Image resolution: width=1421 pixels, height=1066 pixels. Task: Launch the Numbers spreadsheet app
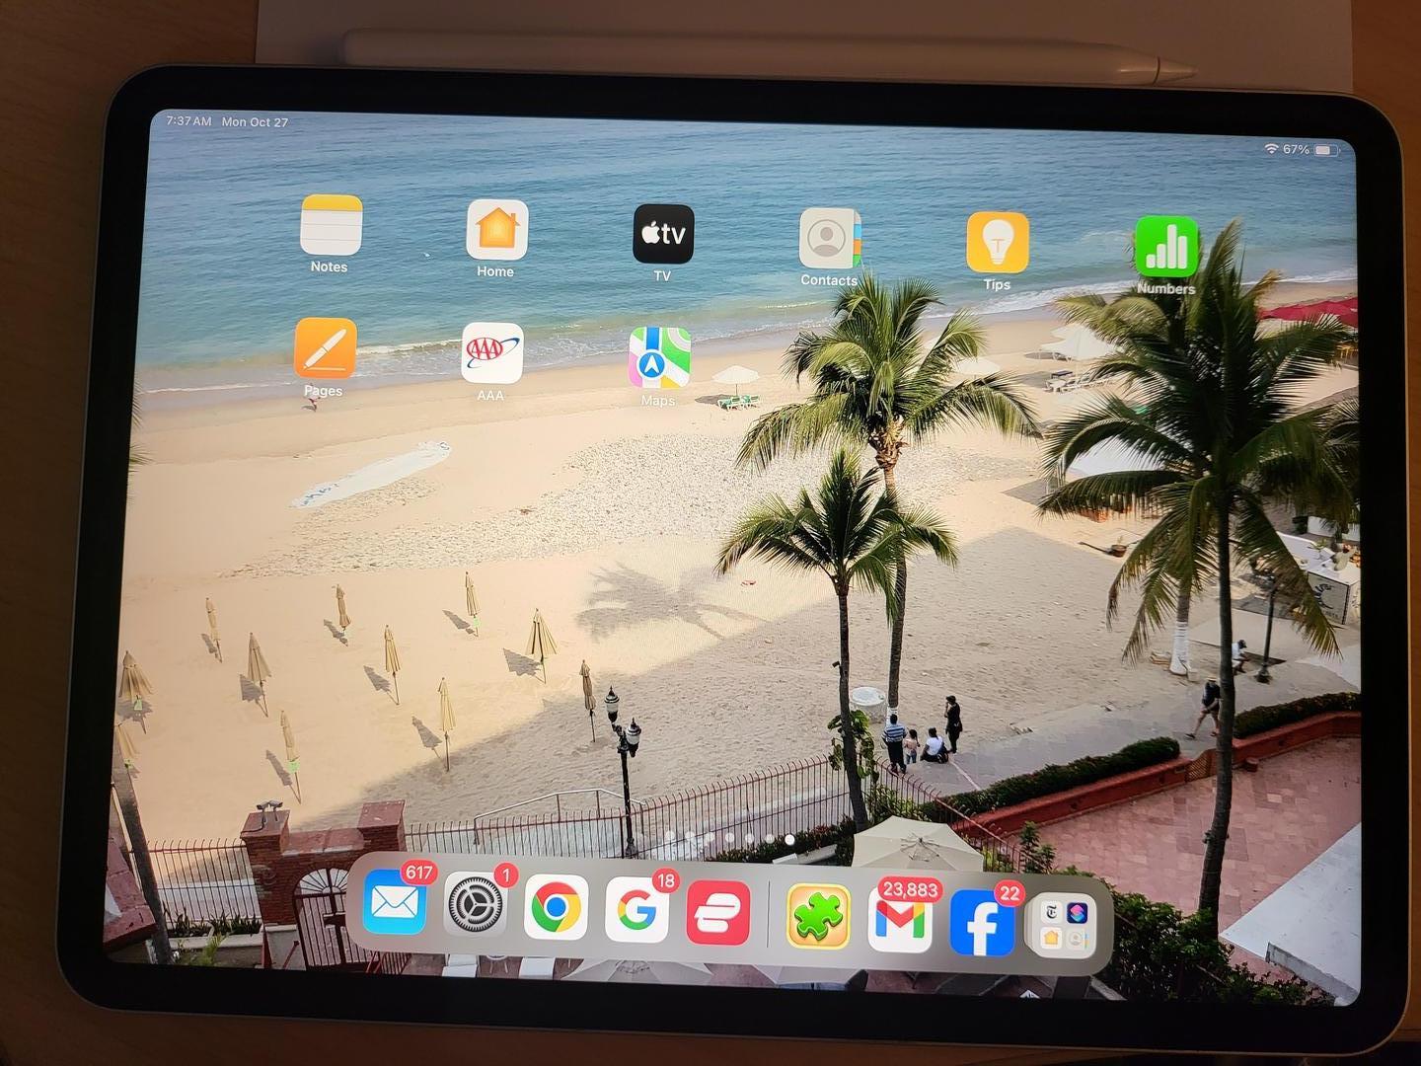point(1165,248)
